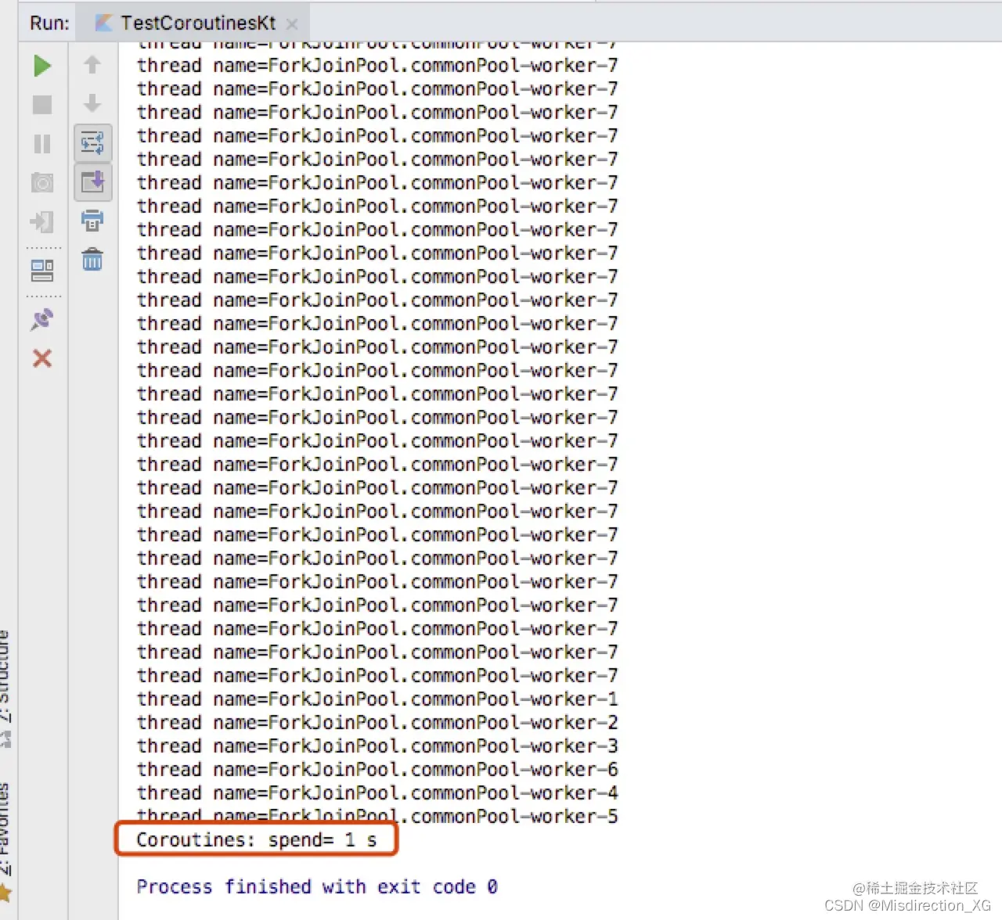Click the Pin tab icon
The image size is (1002, 920).
click(42, 319)
